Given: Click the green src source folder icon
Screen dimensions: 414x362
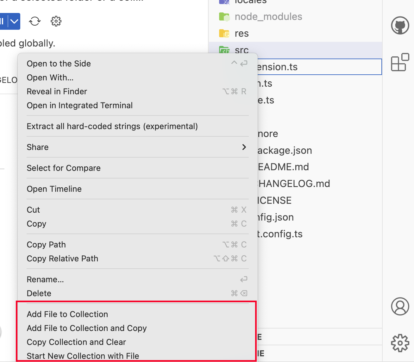Looking at the screenshot, I should [x=224, y=50].
